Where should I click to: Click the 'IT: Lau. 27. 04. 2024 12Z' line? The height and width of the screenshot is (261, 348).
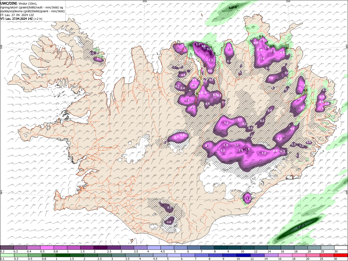tap(17, 15)
